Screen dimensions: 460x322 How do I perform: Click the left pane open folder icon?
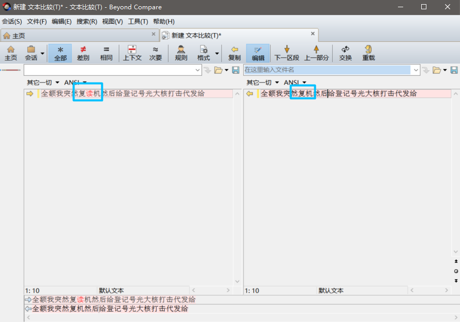pos(218,70)
